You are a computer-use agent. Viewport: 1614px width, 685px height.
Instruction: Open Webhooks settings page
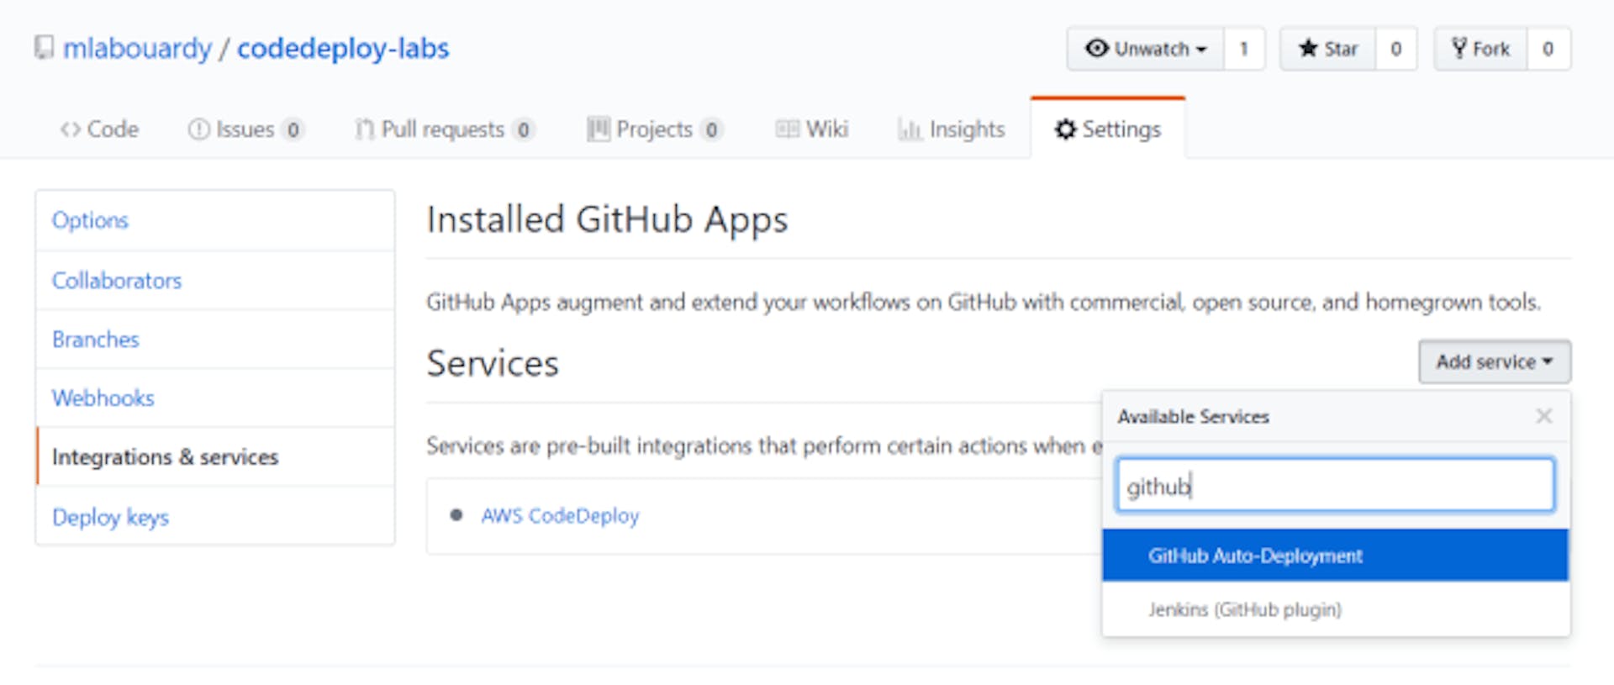pos(215,398)
